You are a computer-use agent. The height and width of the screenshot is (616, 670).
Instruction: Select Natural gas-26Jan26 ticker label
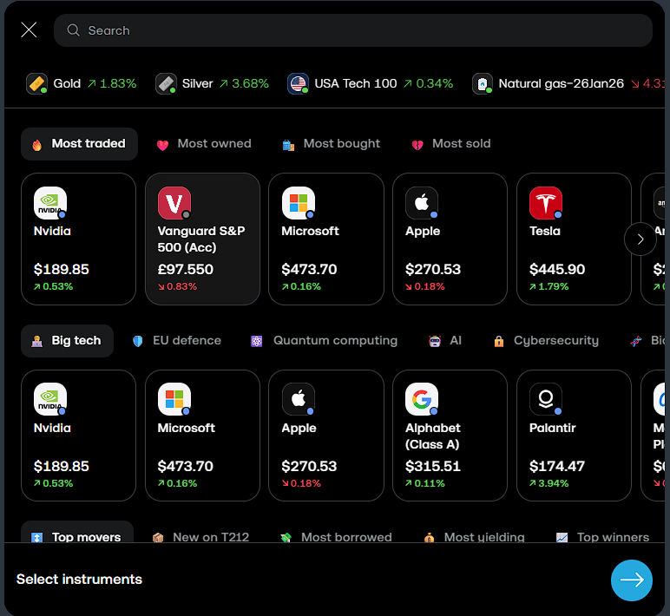[561, 83]
